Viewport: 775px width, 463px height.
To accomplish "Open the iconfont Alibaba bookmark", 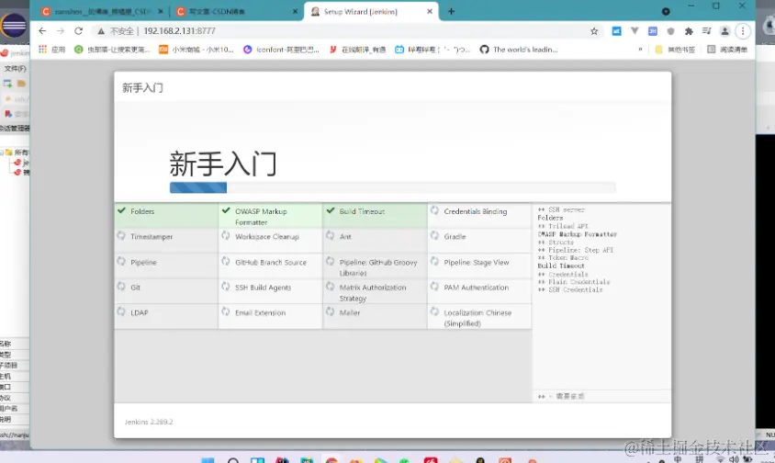I will point(281,50).
